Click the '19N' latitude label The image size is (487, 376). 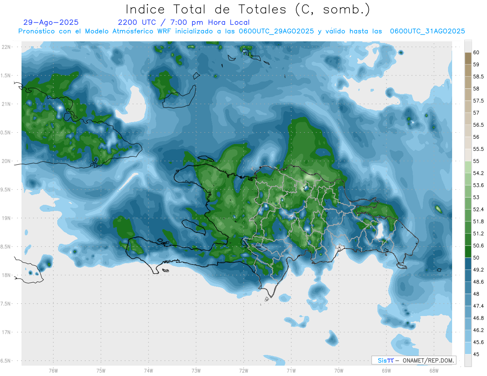click(x=7, y=218)
